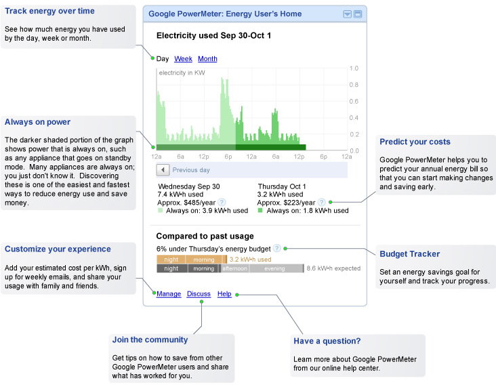Click the help icon beside $223/year estimate
Screen dimensions: 496x385
pyautogui.click(x=321, y=202)
